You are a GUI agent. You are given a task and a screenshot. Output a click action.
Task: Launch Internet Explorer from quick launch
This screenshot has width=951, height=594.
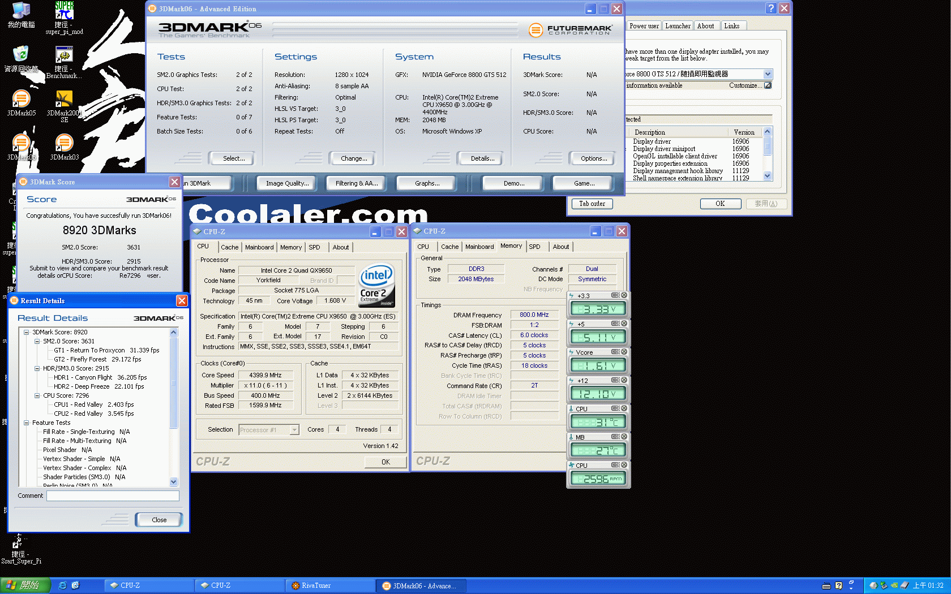(62, 586)
